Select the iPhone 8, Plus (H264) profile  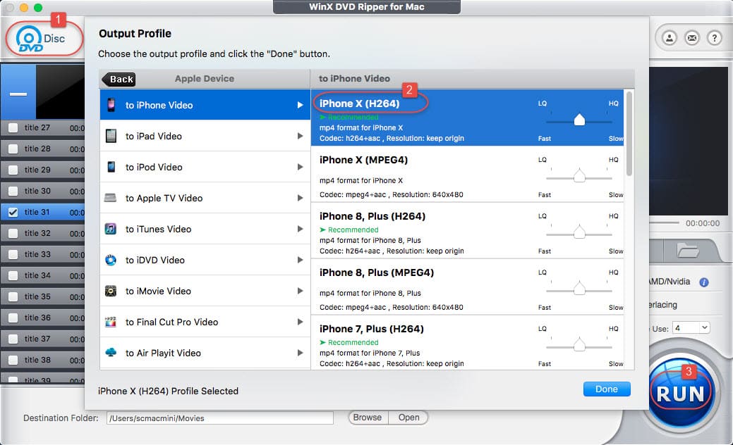(468, 231)
